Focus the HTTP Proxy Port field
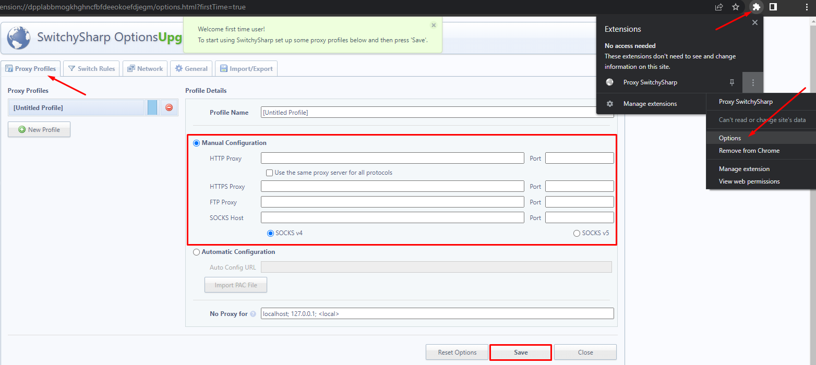The image size is (816, 365). [580, 158]
